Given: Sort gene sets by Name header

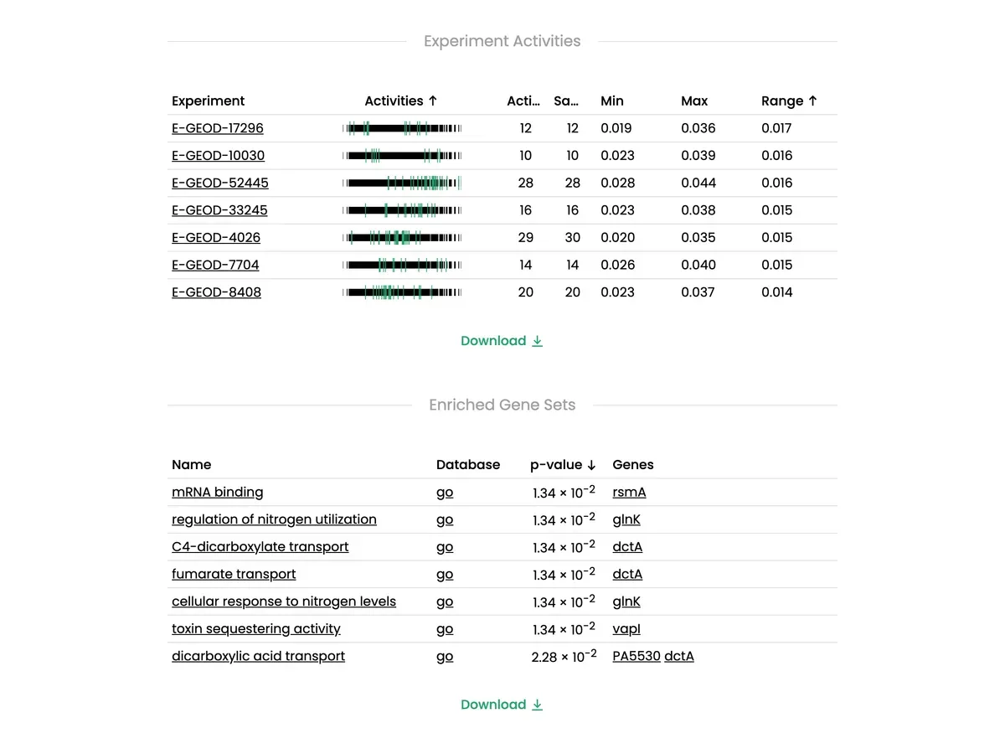Looking at the screenshot, I should tap(192, 464).
